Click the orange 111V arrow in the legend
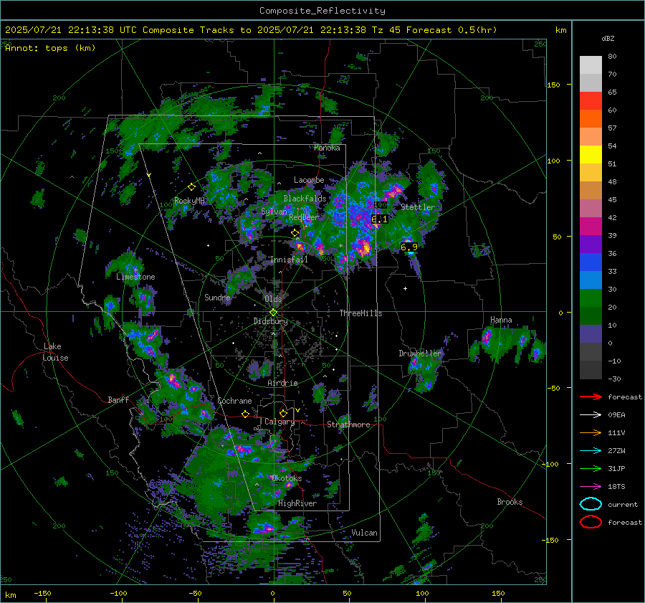 [x=591, y=432]
